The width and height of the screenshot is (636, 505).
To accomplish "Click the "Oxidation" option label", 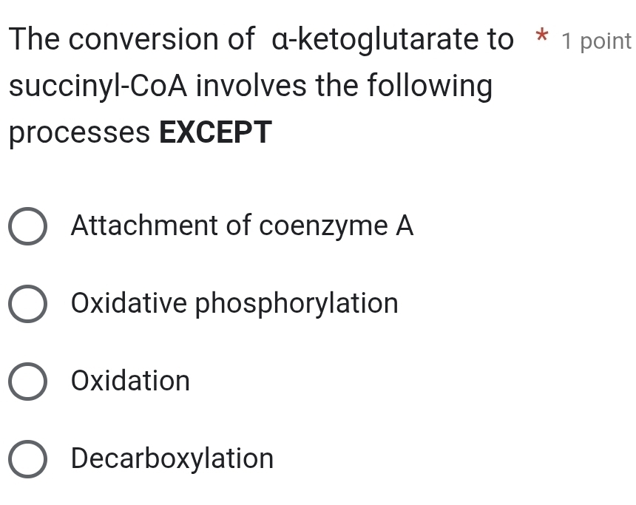I will [x=129, y=382].
